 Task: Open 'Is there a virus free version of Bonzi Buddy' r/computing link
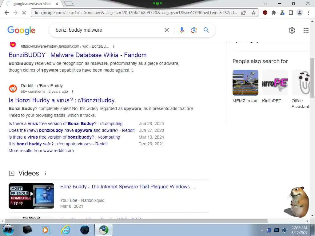click(x=66, y=124)
